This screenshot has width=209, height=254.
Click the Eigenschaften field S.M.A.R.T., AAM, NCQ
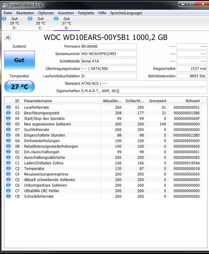(144, 91)
